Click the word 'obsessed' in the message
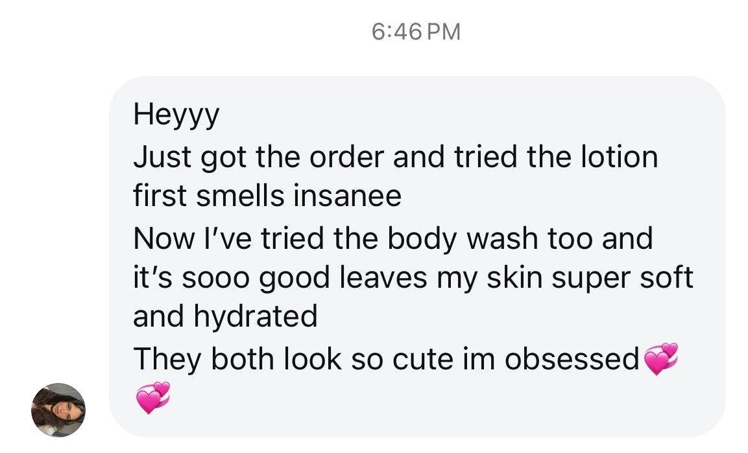This screenshot has width=748, height=453. point(572,358)
